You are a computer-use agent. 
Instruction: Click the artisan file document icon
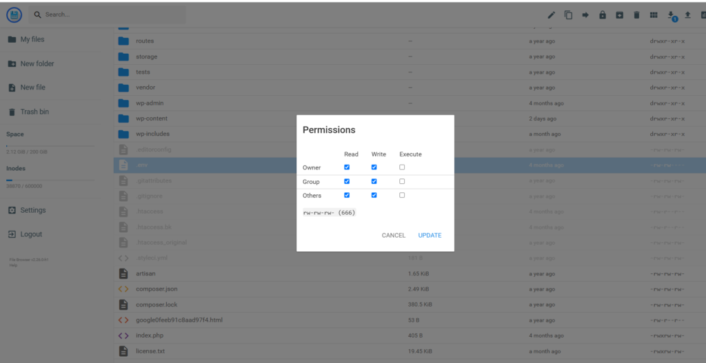[x=123, y=273]
